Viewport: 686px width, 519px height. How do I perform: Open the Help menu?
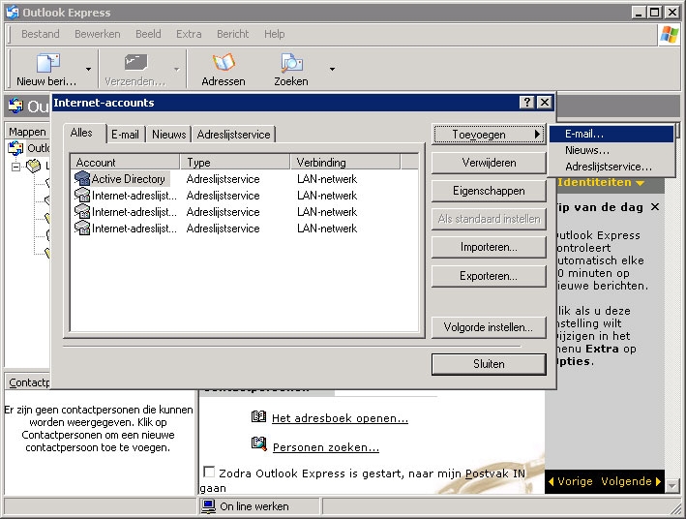coord(275,34)
